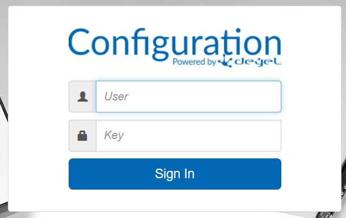Click the Key placeholder text
This screenshot has height=218, width=346.
tap(114, 135)
